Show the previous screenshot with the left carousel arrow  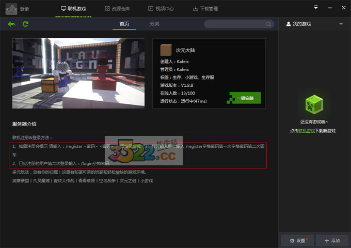point(18,74)
